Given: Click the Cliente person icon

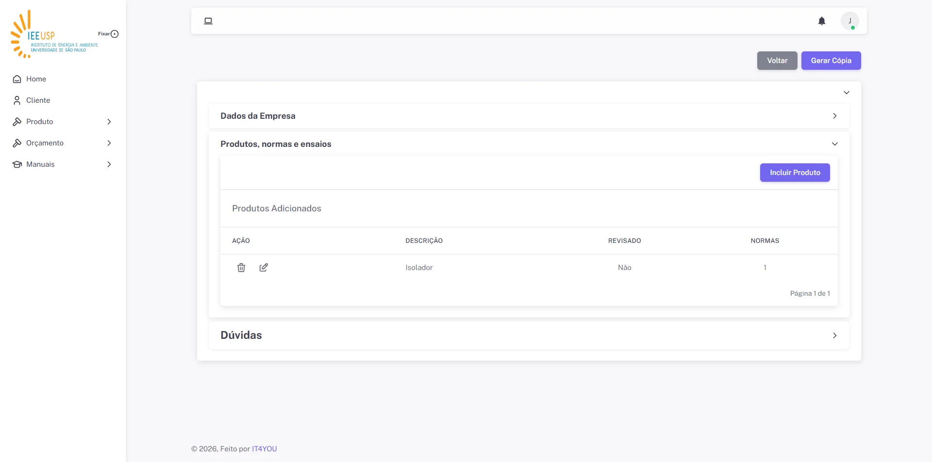Looking at the screenshot, I should (17, 100).
